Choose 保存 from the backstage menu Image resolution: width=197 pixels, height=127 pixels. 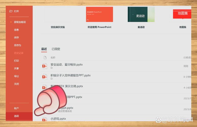[16, 38]
